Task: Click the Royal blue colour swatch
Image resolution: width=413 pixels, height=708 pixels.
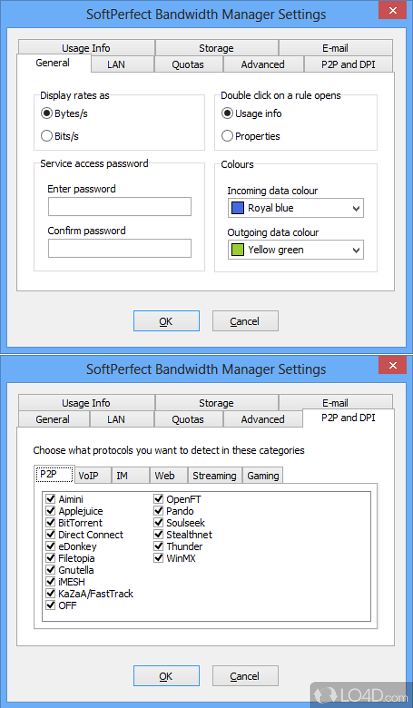Action: (x=237, y=208)
